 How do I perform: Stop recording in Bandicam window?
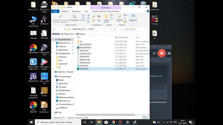[x=162, y=53]
